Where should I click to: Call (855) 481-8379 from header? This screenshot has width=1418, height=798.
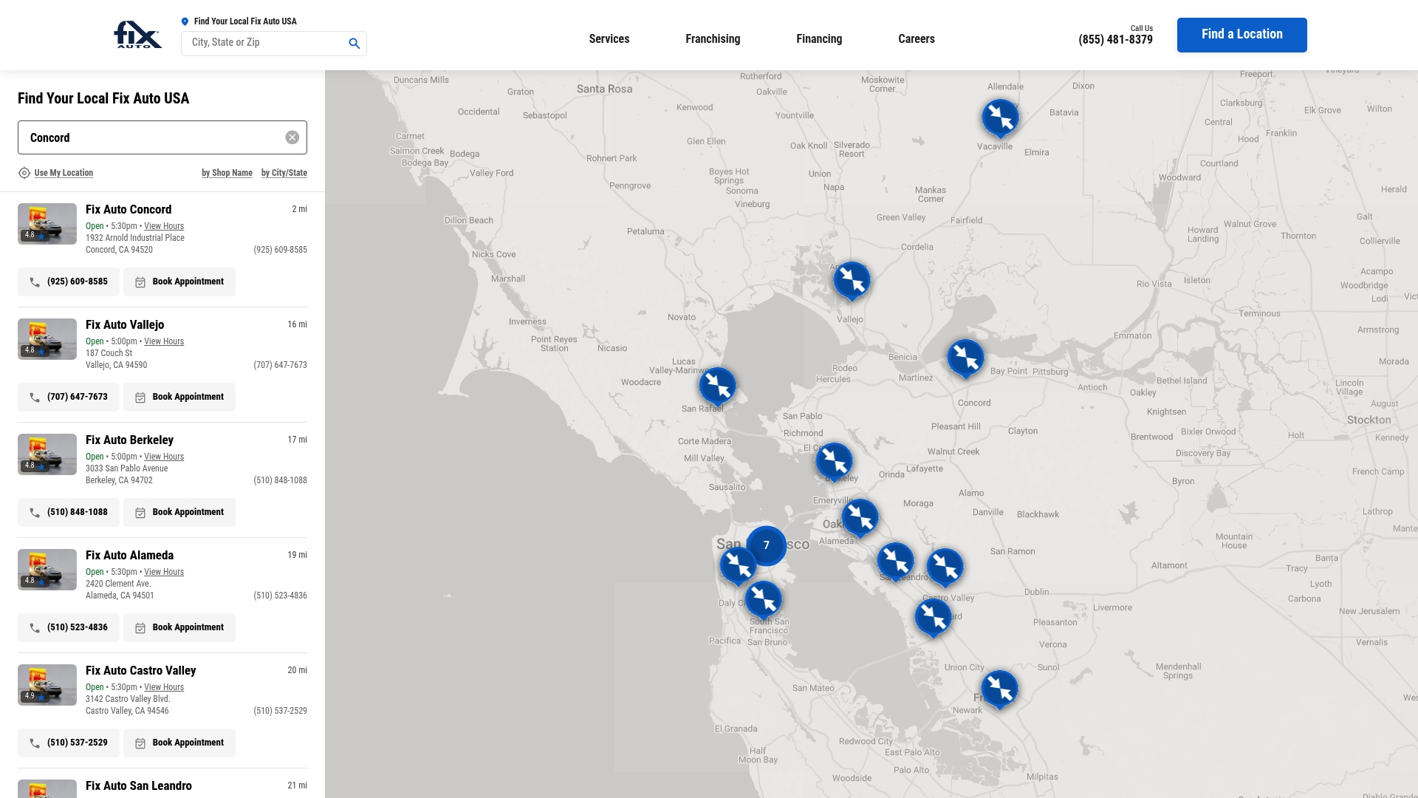(1115, 40)
